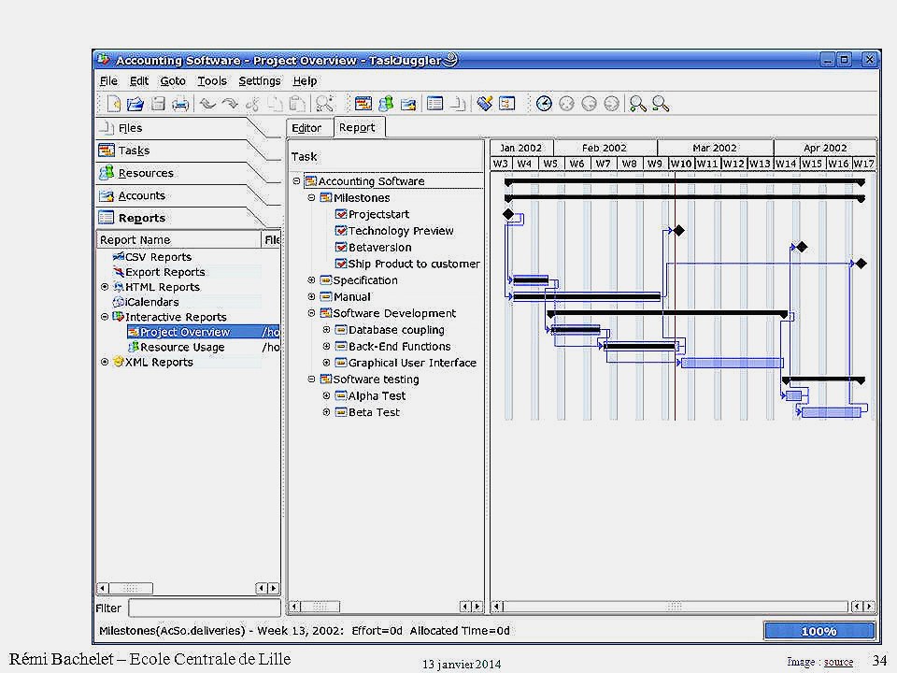Click the Files page toolbar icon

tap(457, 104)
